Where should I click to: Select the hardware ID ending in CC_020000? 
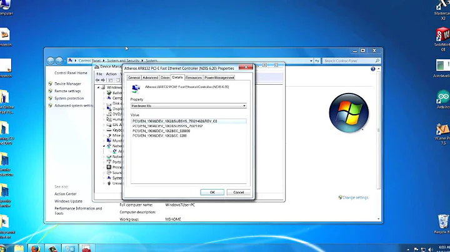161,131
